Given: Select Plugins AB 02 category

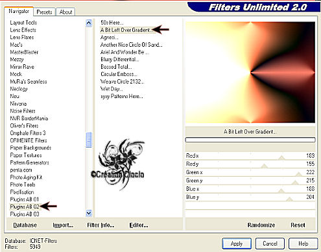Looking at the screenshot, I should point(25,207).
